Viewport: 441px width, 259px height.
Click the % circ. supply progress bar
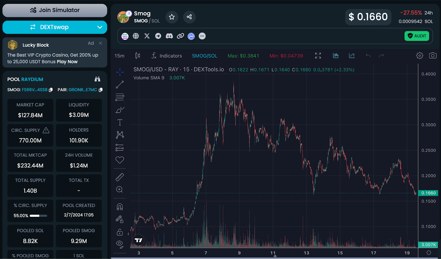(x=38, y=216)
